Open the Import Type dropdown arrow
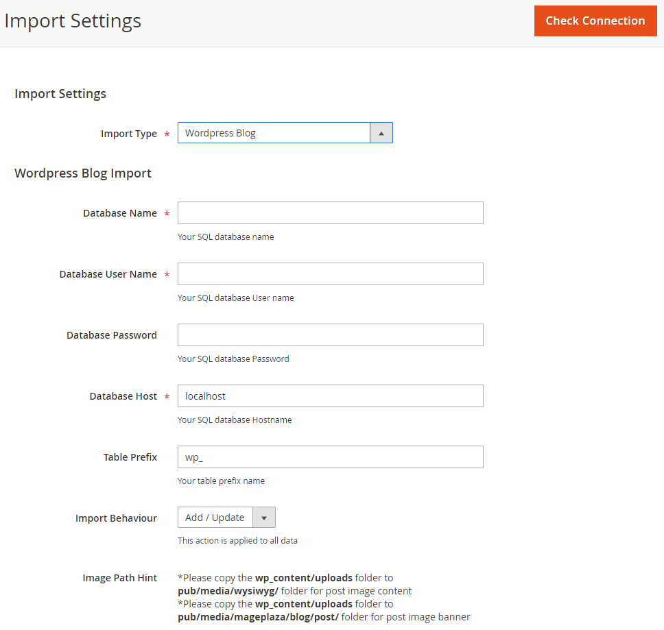664x630 pixels. tap(381, 133)
